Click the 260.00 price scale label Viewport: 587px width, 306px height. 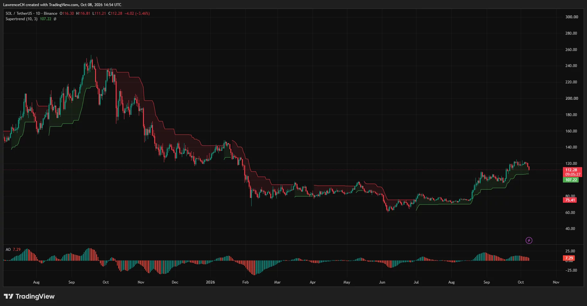pyautogui.click(x=571, y=50)
